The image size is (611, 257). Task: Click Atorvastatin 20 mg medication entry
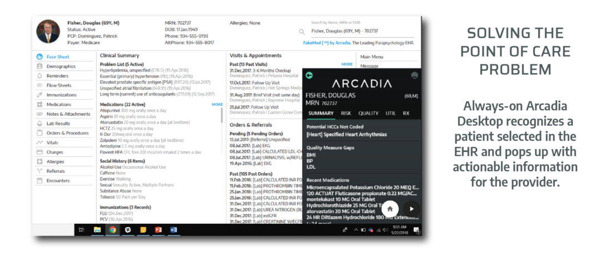[x=145, y=122]
